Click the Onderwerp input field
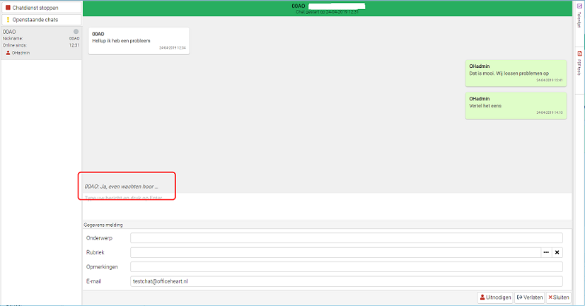This screenshot has height=306, width=585. pos(346,237)
